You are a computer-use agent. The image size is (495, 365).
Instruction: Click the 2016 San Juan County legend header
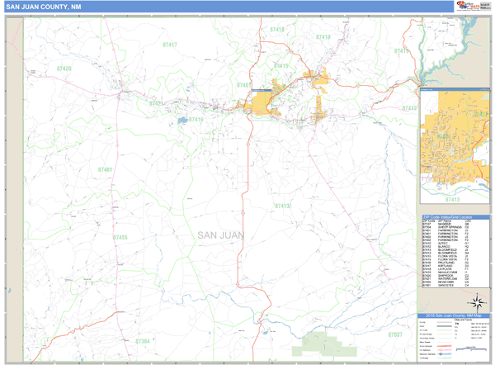pyautogui.click(x=455, y=315)
